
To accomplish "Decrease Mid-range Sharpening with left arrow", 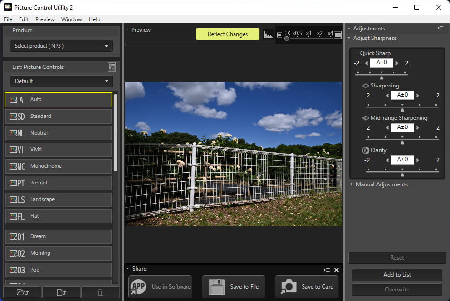I will 387,128.
